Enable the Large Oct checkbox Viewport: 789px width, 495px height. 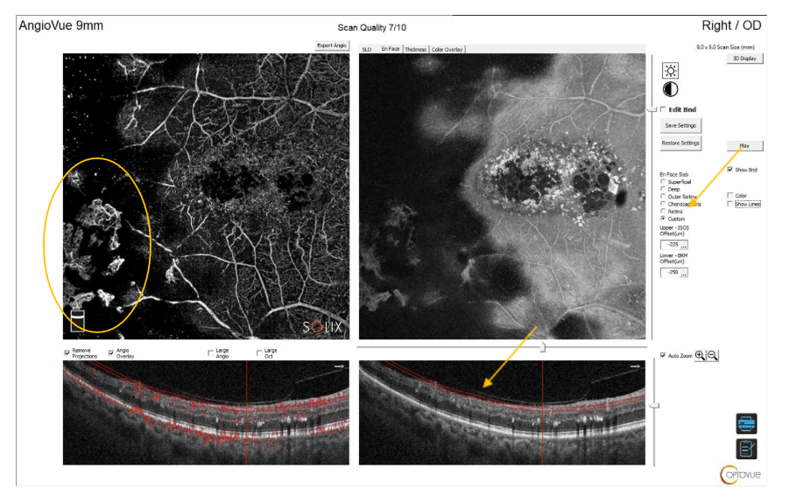click(x=259, y=352)
